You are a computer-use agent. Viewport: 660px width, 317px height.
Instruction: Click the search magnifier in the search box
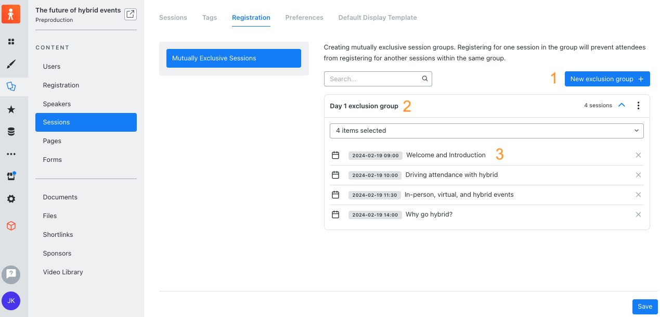tap(424, 78)
